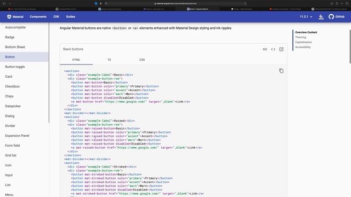Select Button in the sidebar
The width and height of the screenshot is (351, 197).
24,57
